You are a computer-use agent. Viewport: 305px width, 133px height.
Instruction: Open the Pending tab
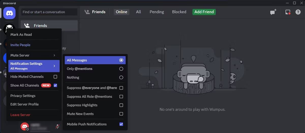click(157, 12)
